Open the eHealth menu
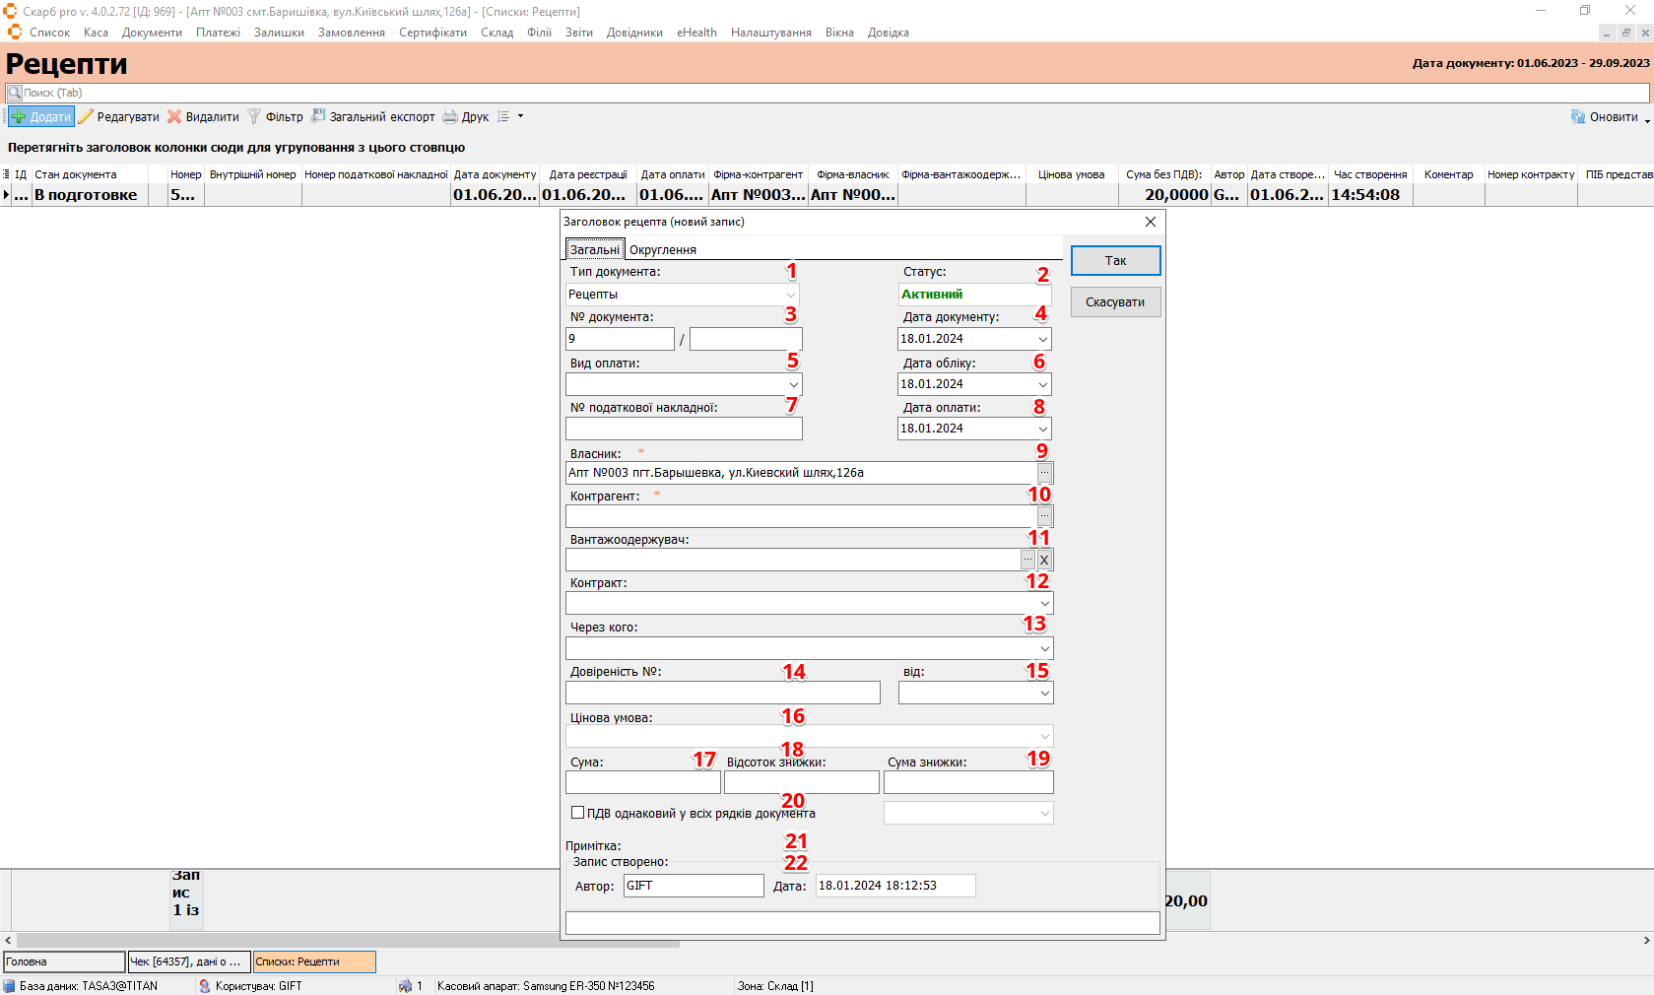Image resolution: width=1654 pixels, height=995 pixels. coord(696,33)
